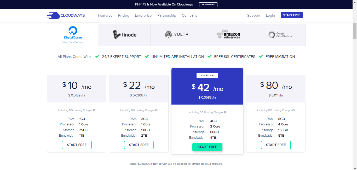The height and width of the screenshot is (170, 357).
Task: Click the Cloudways logo
Action: [66, 15]
